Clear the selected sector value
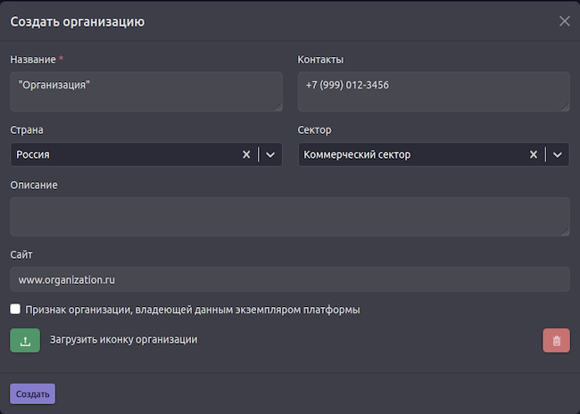The width and height of the screenshot is (580, 414). (x=534, y=154)
